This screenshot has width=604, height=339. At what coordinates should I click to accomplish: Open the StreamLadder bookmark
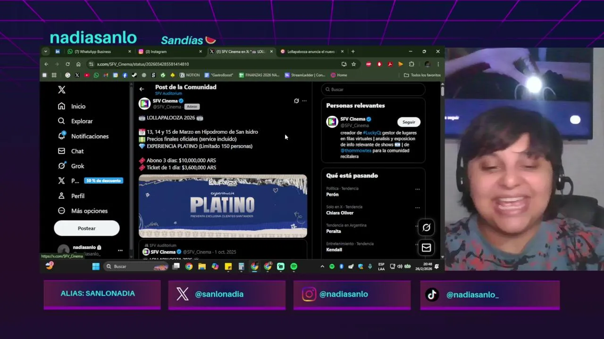[x=305, y=75]
